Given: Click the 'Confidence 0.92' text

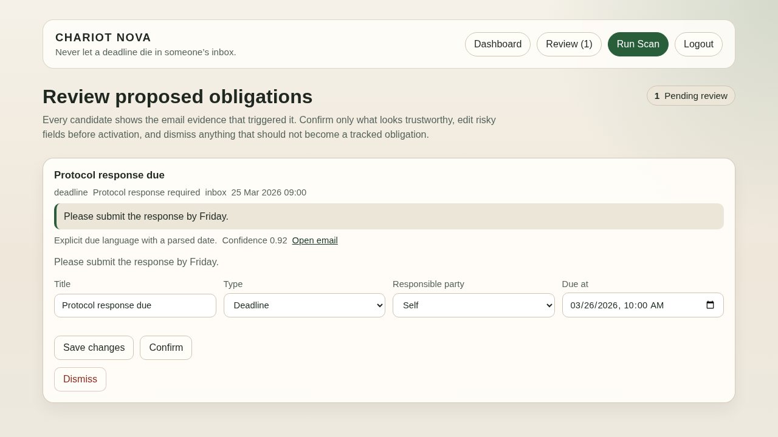Looking at the screenshot, I should pos(255,240).
